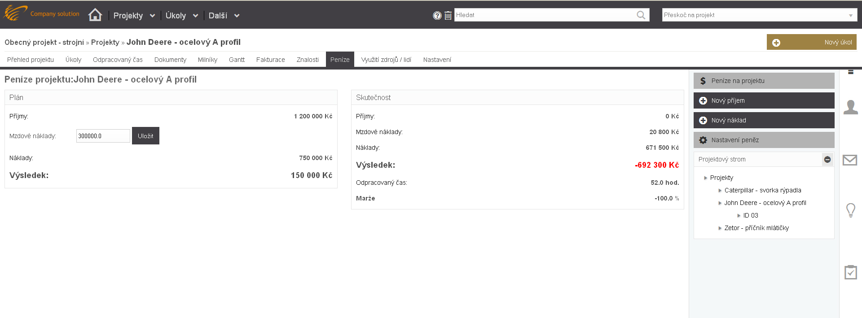Expand the Projekty menu dropdown arrow

tap(153, 16)
